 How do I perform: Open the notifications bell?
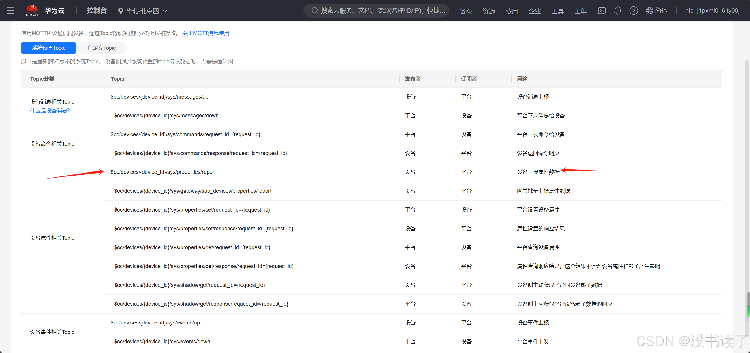coord(618,11)
